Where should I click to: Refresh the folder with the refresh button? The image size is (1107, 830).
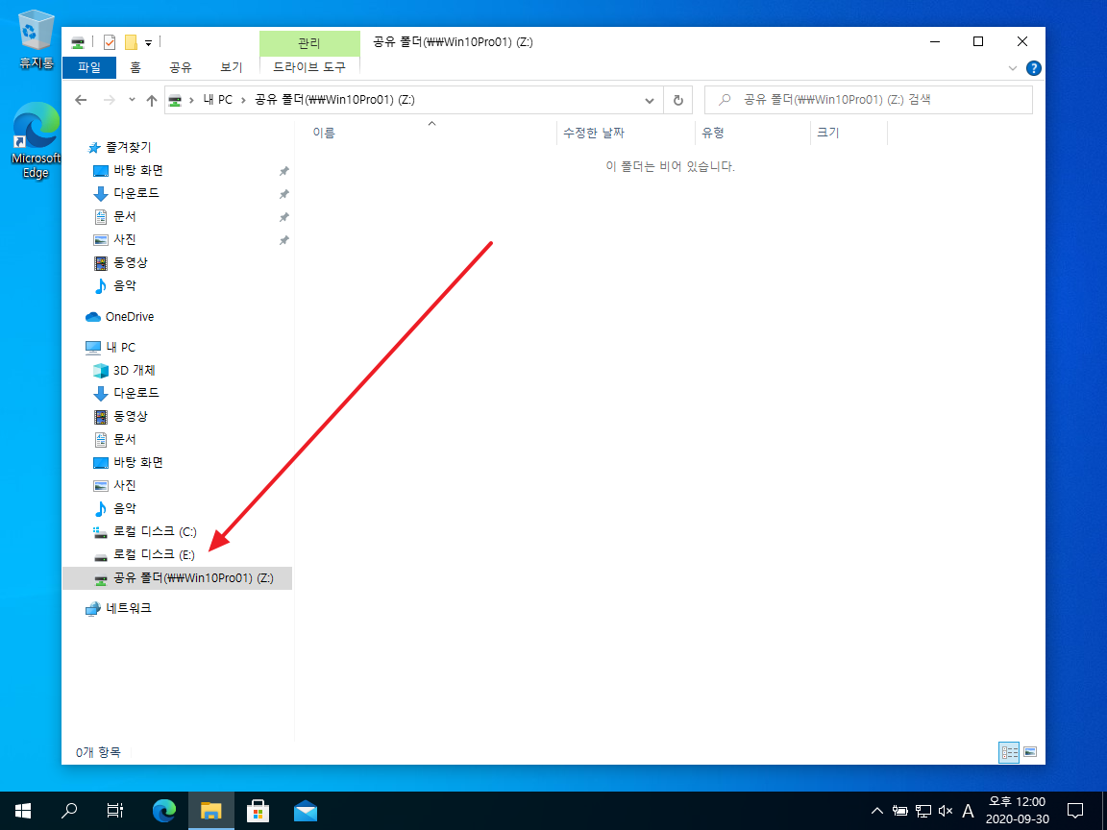point(677,100)
